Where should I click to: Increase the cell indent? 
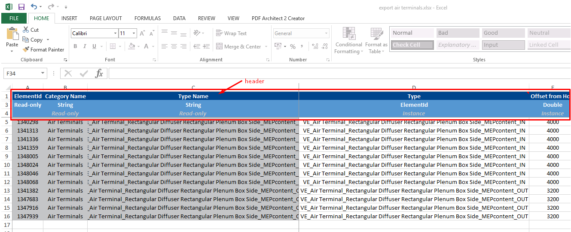point(206,46)
